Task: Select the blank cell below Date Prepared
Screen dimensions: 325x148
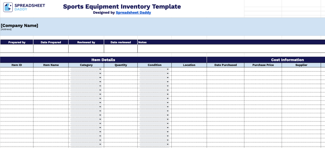Action: click(51, 48)
